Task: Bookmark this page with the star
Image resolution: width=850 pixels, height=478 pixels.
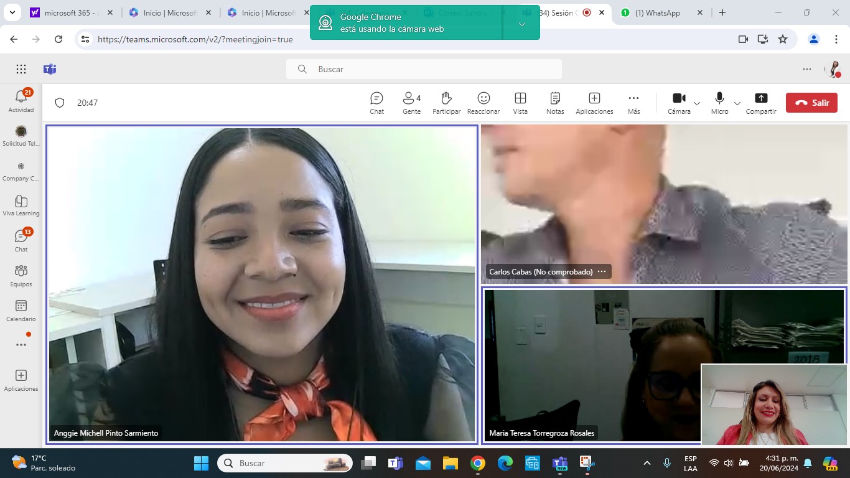Action: tap(783, 39)
